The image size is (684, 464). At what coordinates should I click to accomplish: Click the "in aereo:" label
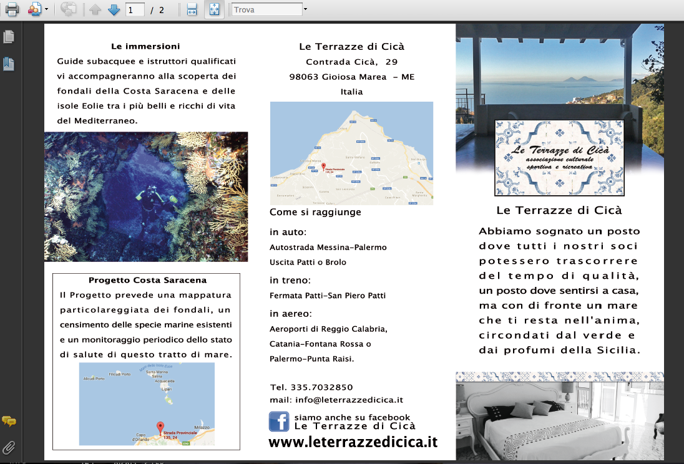pos(291,314)
